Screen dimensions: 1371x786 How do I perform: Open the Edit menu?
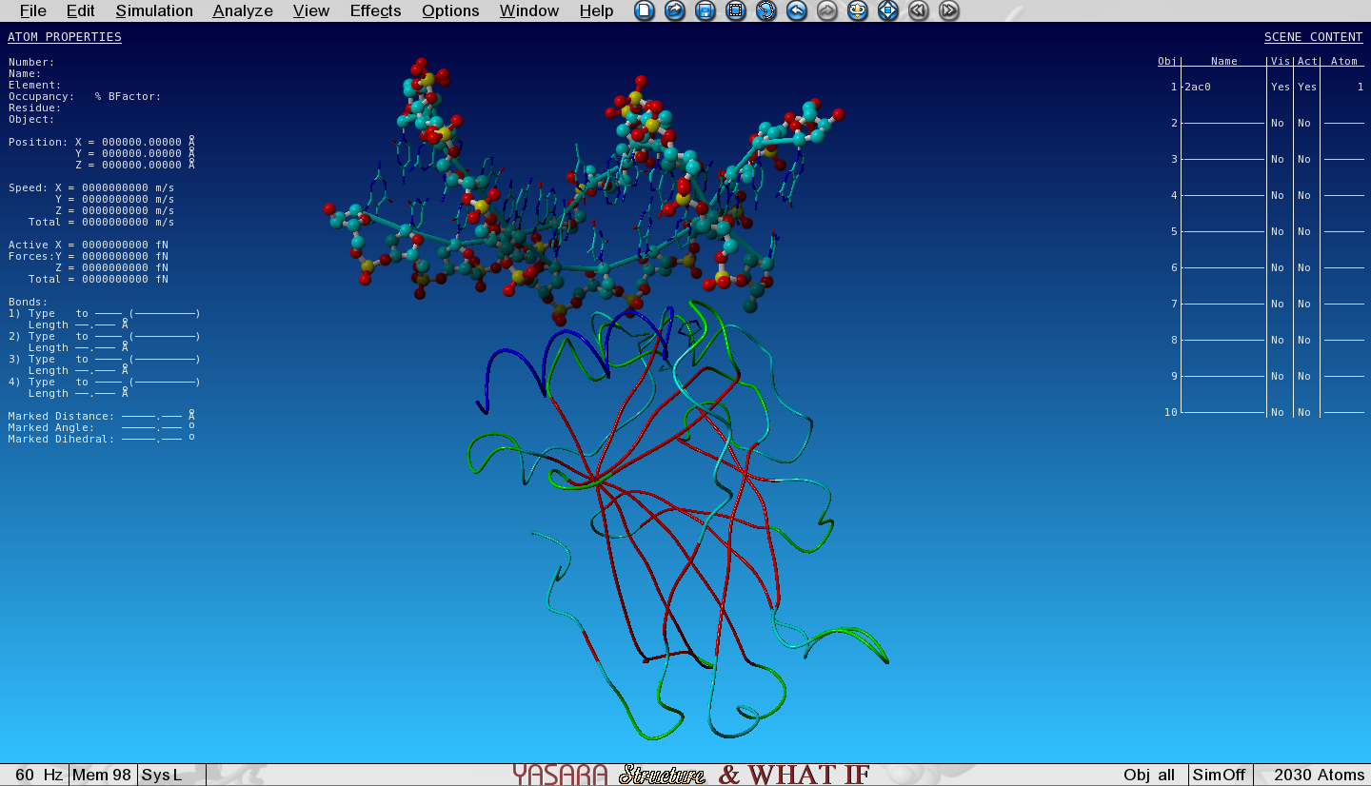pos(81,11)
